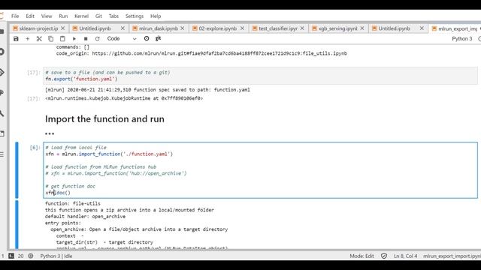Click the clock icon in the notebook toolbar
The image size is (481, 270).
tap(147, 38)
